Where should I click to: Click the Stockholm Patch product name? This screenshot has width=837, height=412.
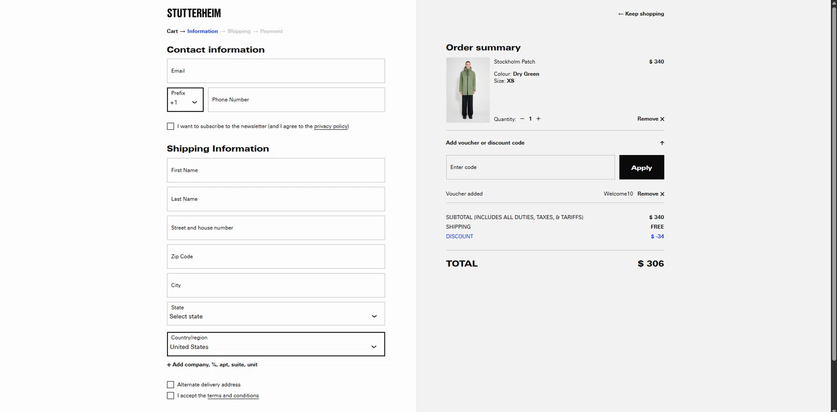pos(514,62)
